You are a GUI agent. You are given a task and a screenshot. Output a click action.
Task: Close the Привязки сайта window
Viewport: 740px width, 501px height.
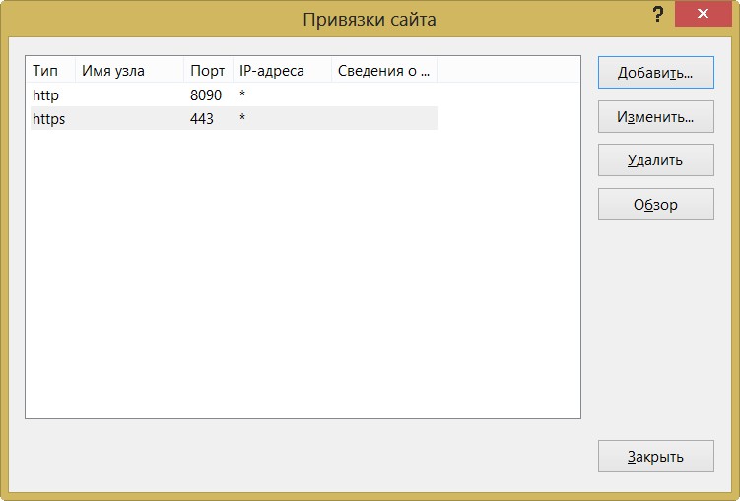[703, 14]
